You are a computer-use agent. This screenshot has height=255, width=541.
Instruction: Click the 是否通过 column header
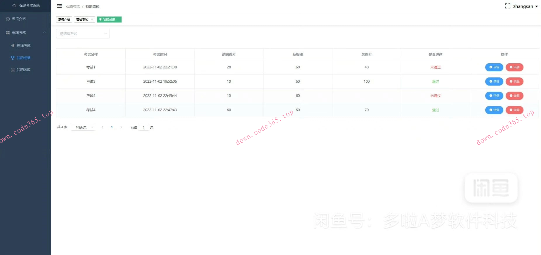pos(436,54)
